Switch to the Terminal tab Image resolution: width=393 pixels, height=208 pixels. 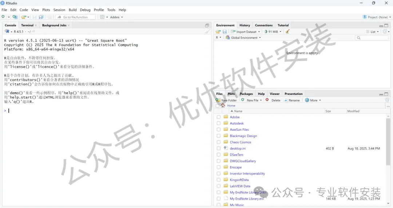(x=27, y=25)
